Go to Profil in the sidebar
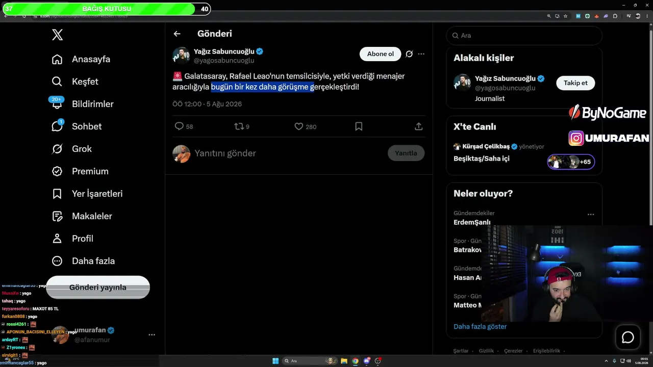This screenshot has width=653, height=367. point(72,239)
